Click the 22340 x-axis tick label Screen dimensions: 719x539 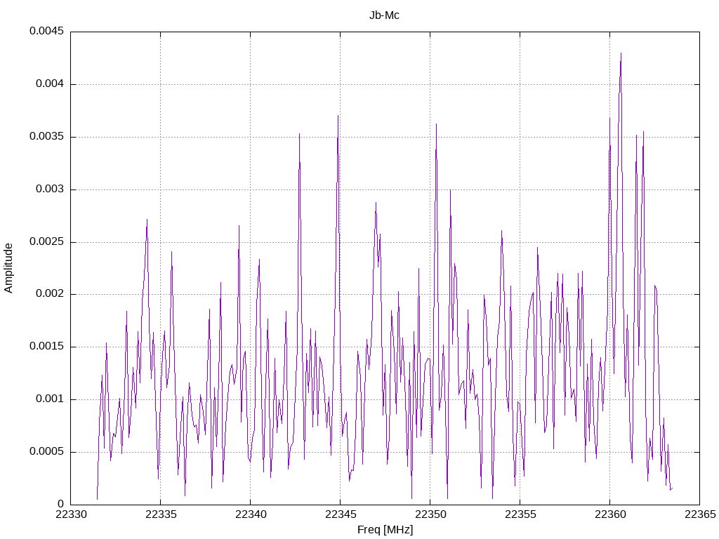click(251, 514)
